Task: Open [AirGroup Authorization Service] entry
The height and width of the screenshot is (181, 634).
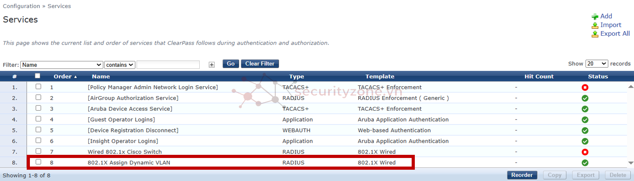Action: tap(133, 98)
